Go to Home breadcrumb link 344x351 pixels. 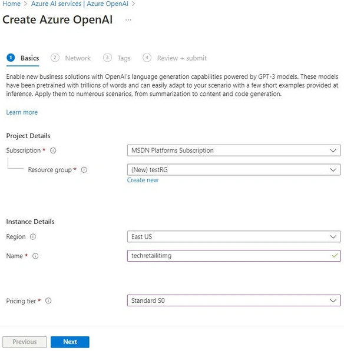tap(11, 4)
